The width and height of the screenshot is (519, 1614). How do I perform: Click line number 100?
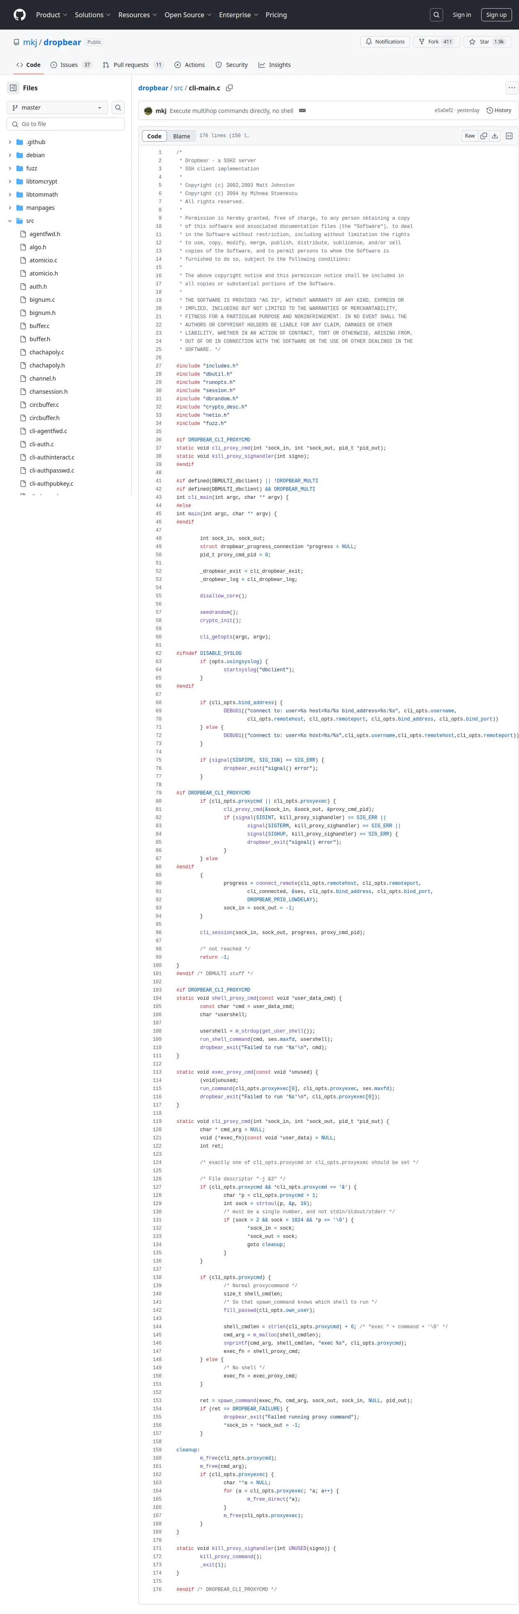point(157,966)
